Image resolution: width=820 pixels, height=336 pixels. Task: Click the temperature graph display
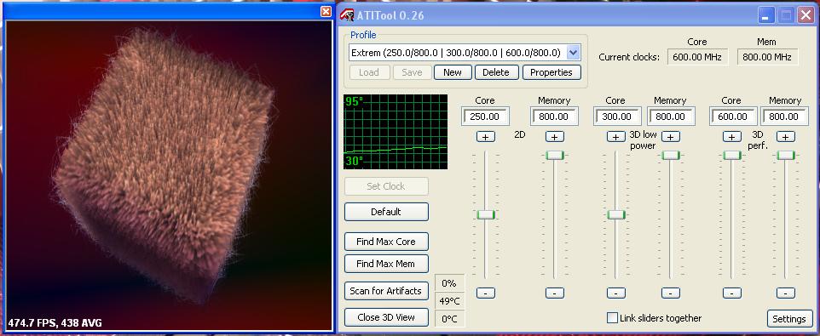coord(396,132)
